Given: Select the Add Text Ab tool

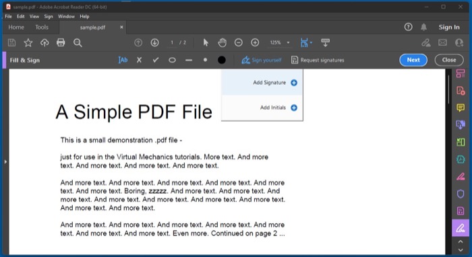Looking at the screenshot, I should (123, 60).
